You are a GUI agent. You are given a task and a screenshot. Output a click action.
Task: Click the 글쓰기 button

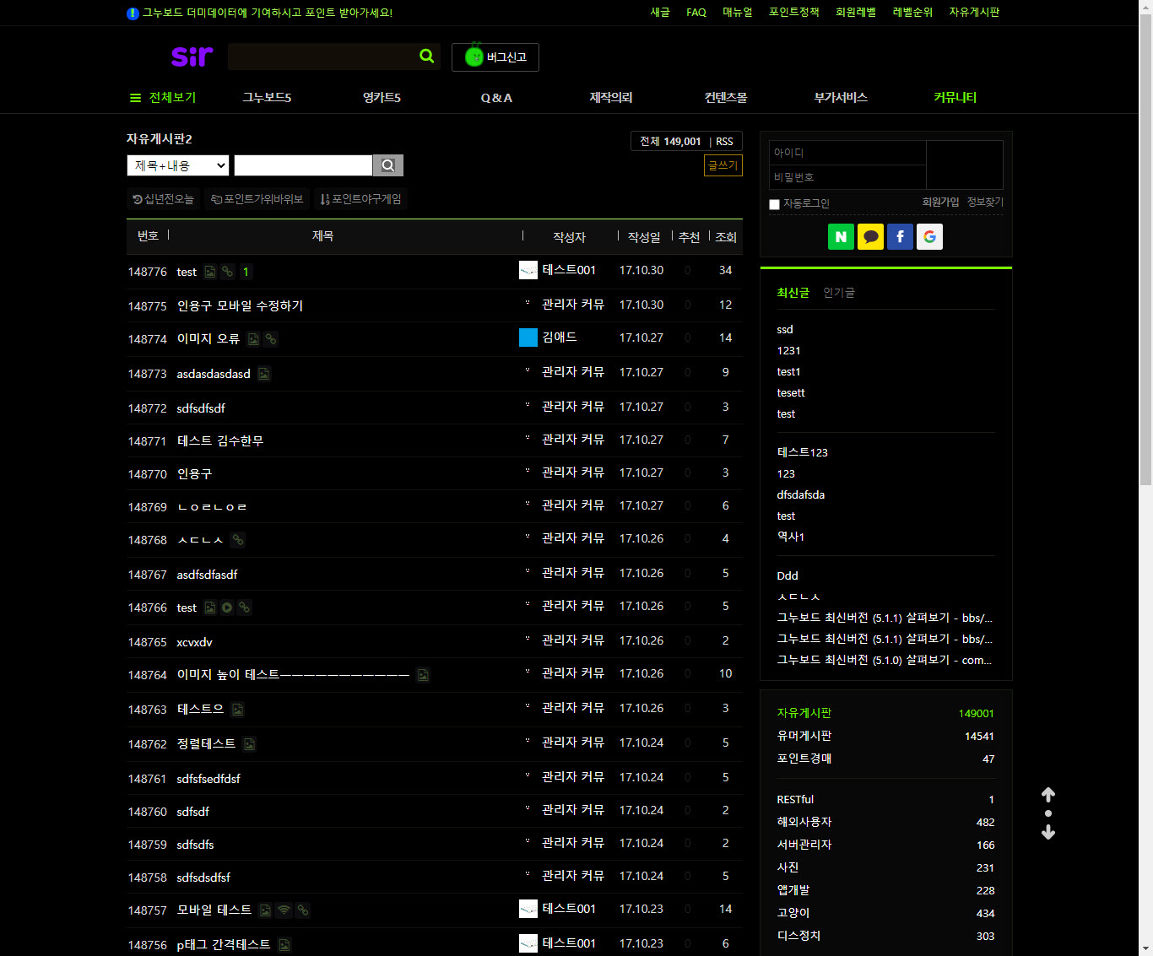(x=723, y=165)
